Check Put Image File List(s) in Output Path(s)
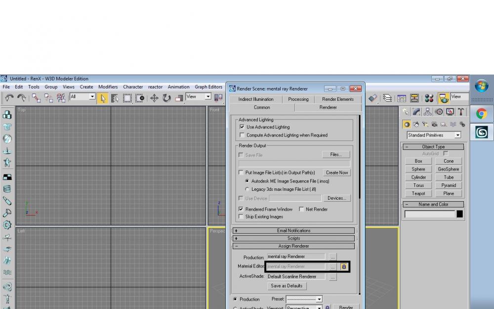The width and height of the screenshot is (494, 309). (x=241, y=173)
